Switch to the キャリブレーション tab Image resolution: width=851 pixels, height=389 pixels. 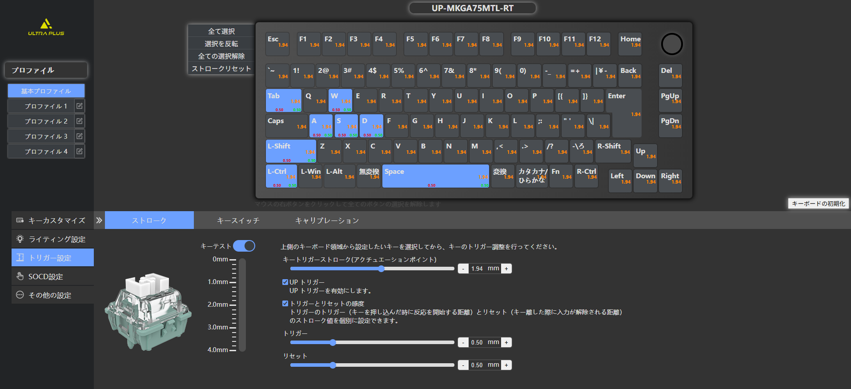pyautogui.click(x=327, y=221)
